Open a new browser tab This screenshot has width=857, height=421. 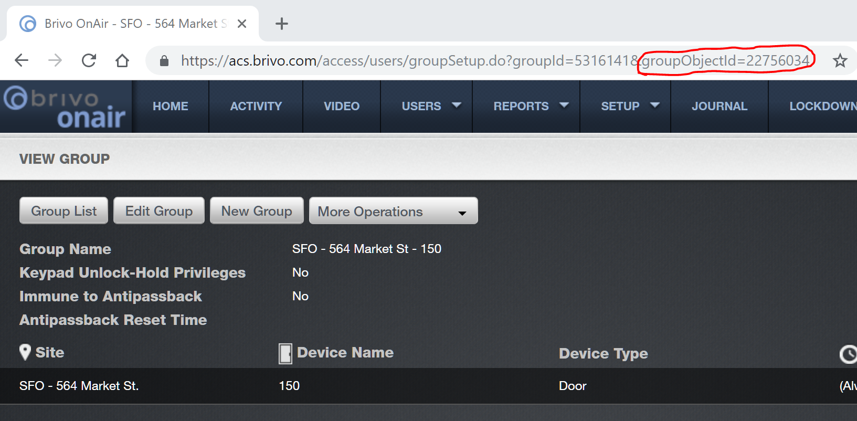(x=282, y=24)
